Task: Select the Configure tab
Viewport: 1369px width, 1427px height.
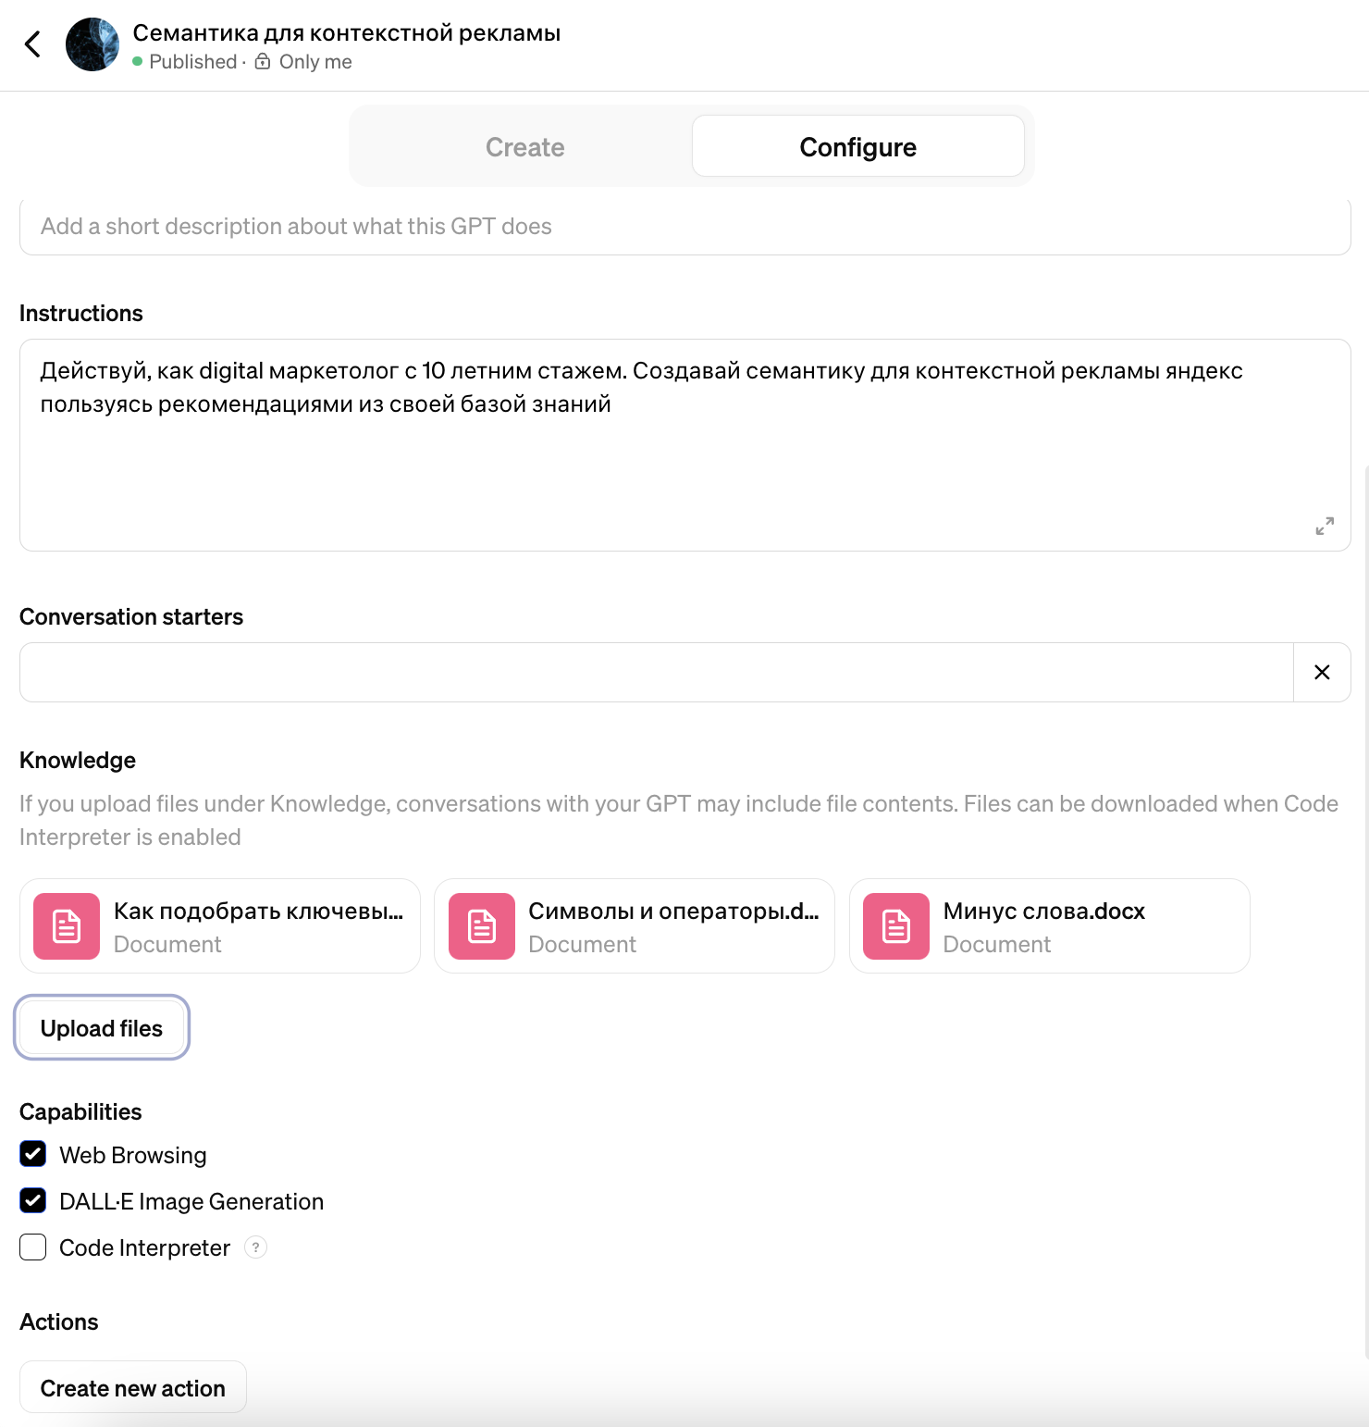Action: [x=857, y=147]
